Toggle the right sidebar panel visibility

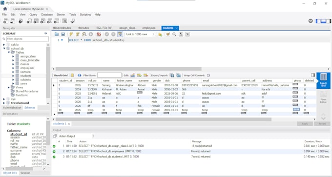[329, 21]
